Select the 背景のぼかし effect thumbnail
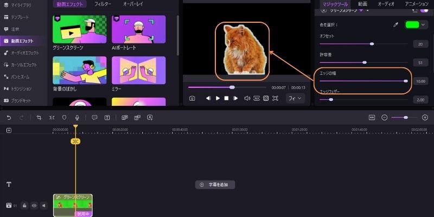This screenshot has height=217, width=434. [x=79, y=71]
